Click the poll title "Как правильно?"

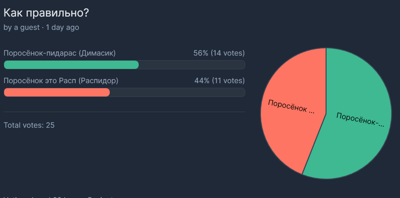pos(46,13)
